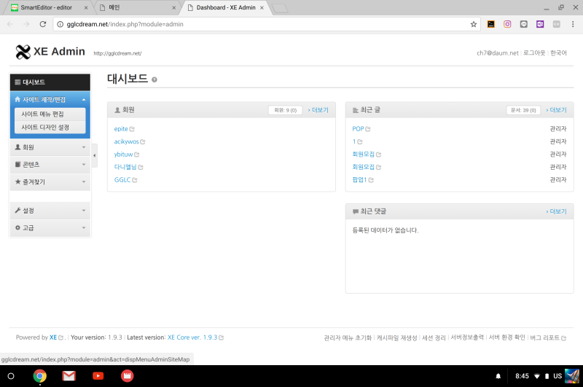Screen dimensions: 583x387
Task: Click the 문서: 39 (0) count badge
Action: [523, 110]
